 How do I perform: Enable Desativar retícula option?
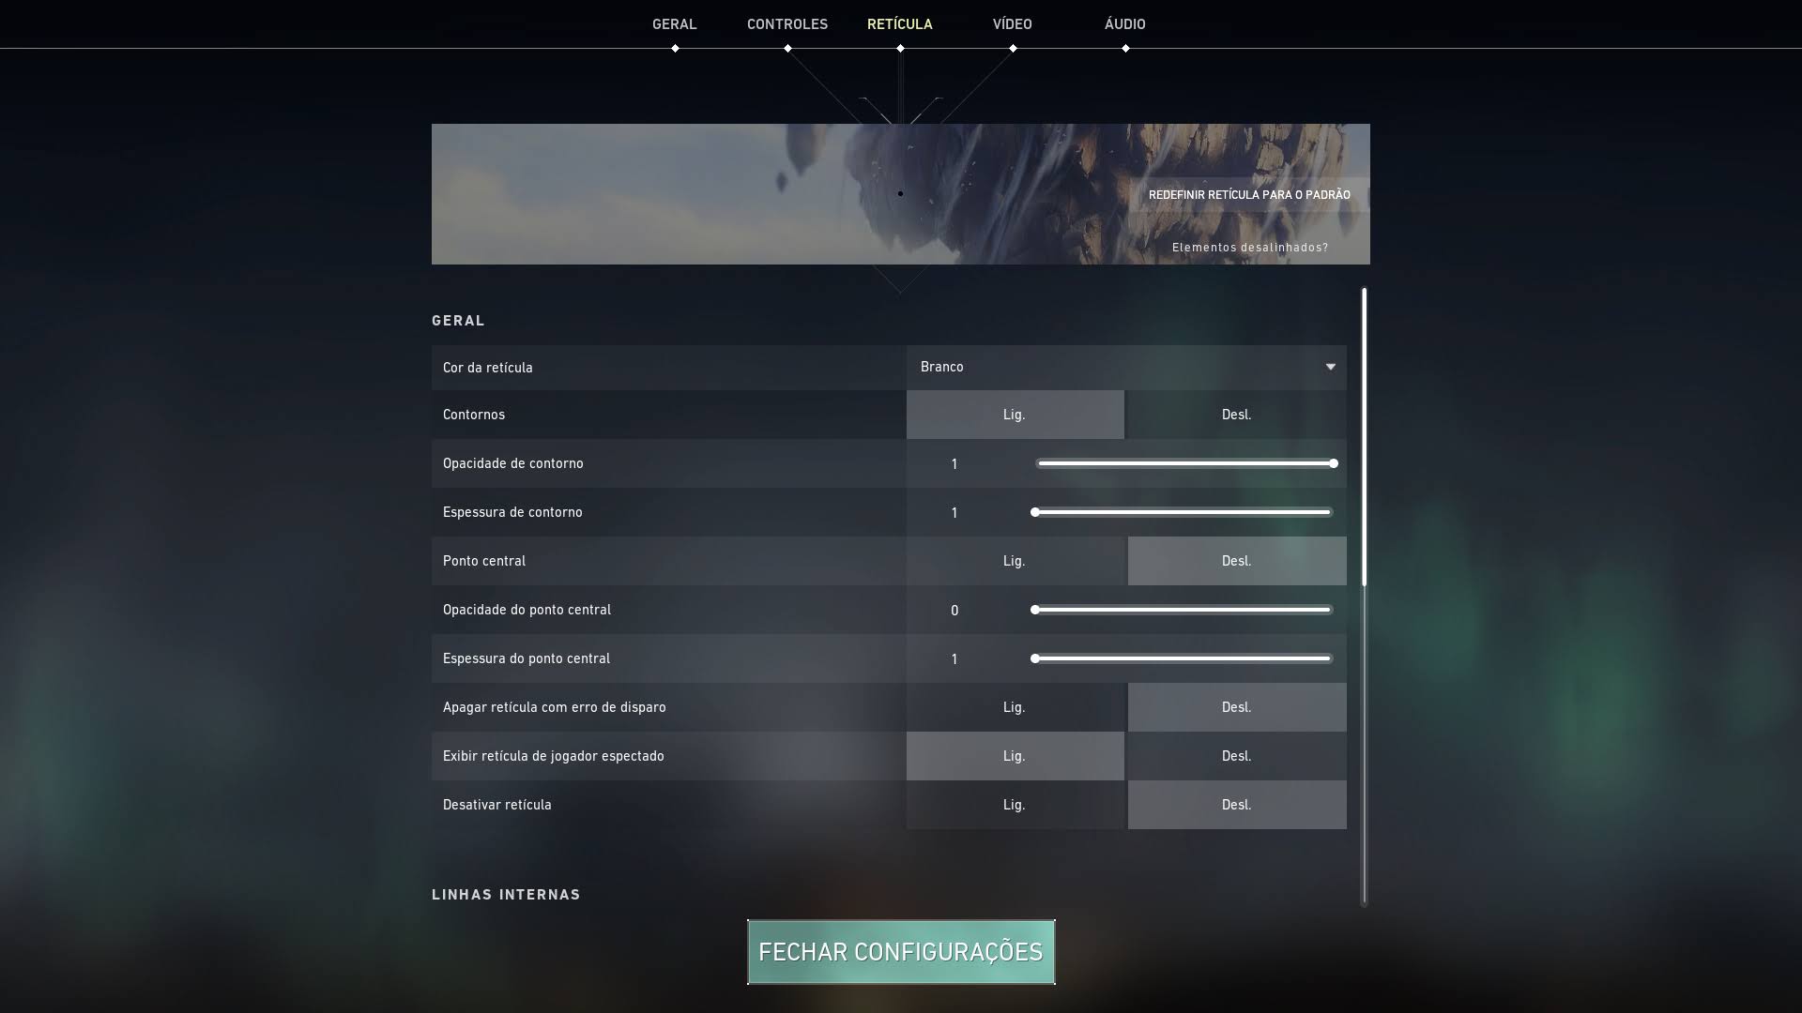(x=1015, y=804)
